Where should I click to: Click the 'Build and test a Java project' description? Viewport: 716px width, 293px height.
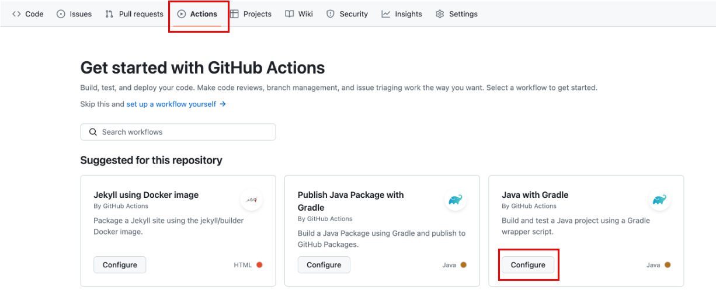[x=576, y=226]
